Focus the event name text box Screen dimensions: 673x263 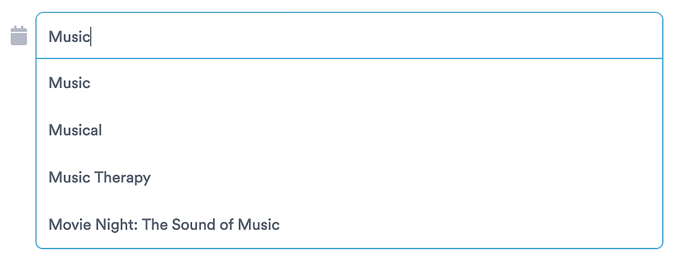(x=349, y=37)
